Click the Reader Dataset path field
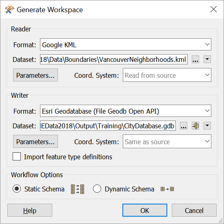 (114, 59)
